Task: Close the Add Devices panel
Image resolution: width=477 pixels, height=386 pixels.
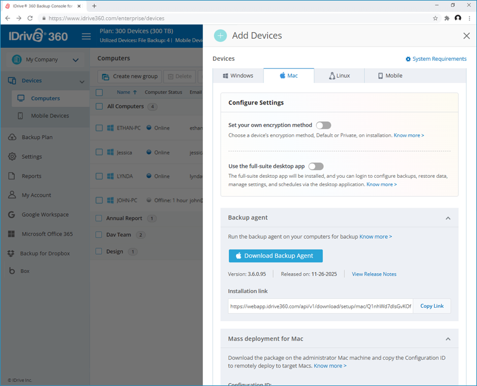Action: 466,36
